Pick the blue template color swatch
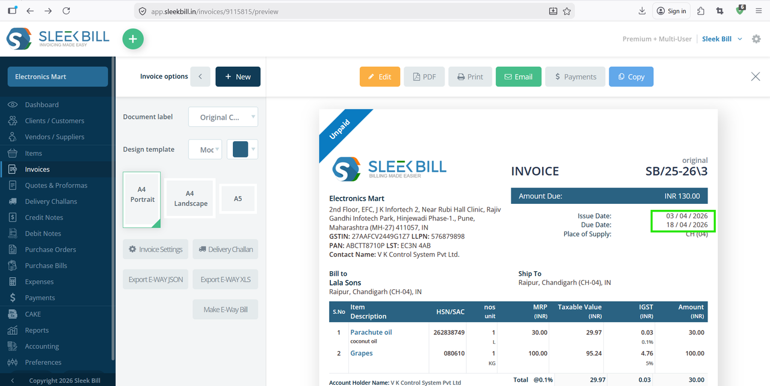Image resolution: width=770 pixels, height=386 pixels. pyautogui.click(x=240, y=149)
